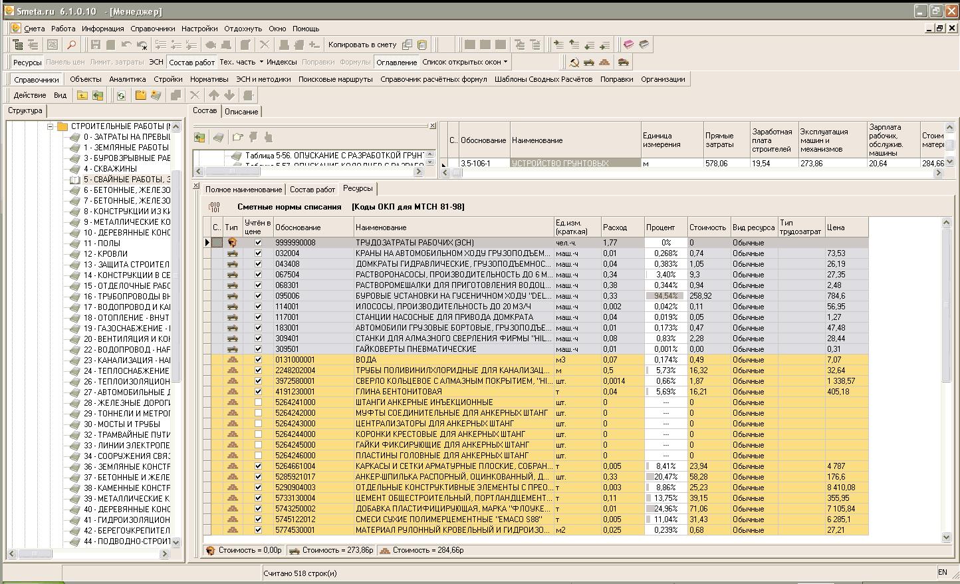Screen dimensions: 960x584
Task: Click the green refresh icon beside Вид
Action: (121, 95)
